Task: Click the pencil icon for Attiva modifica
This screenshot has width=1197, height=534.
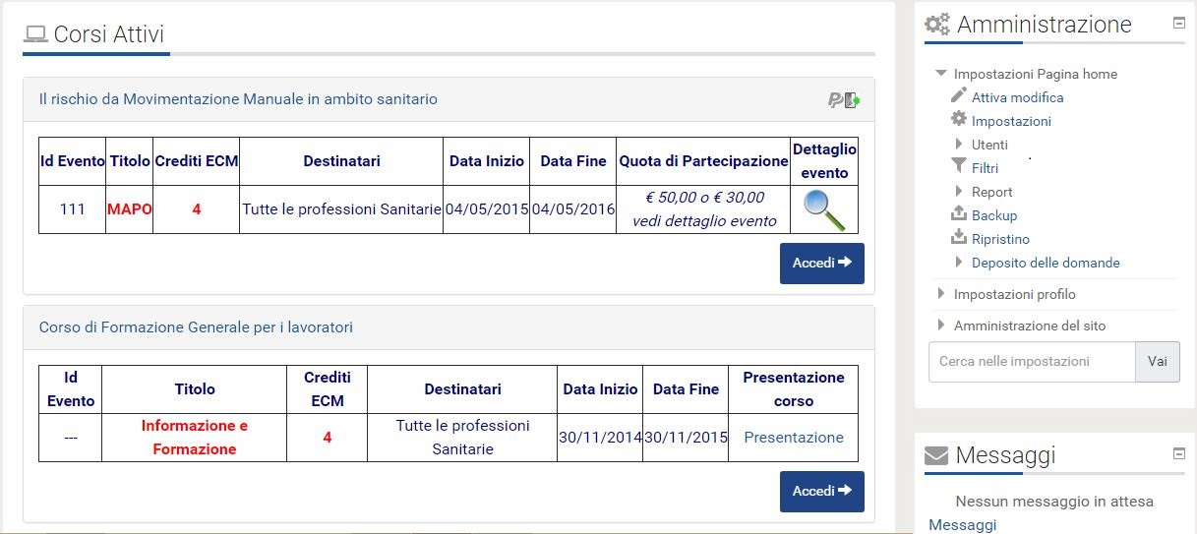Action: tap(959, 95)
